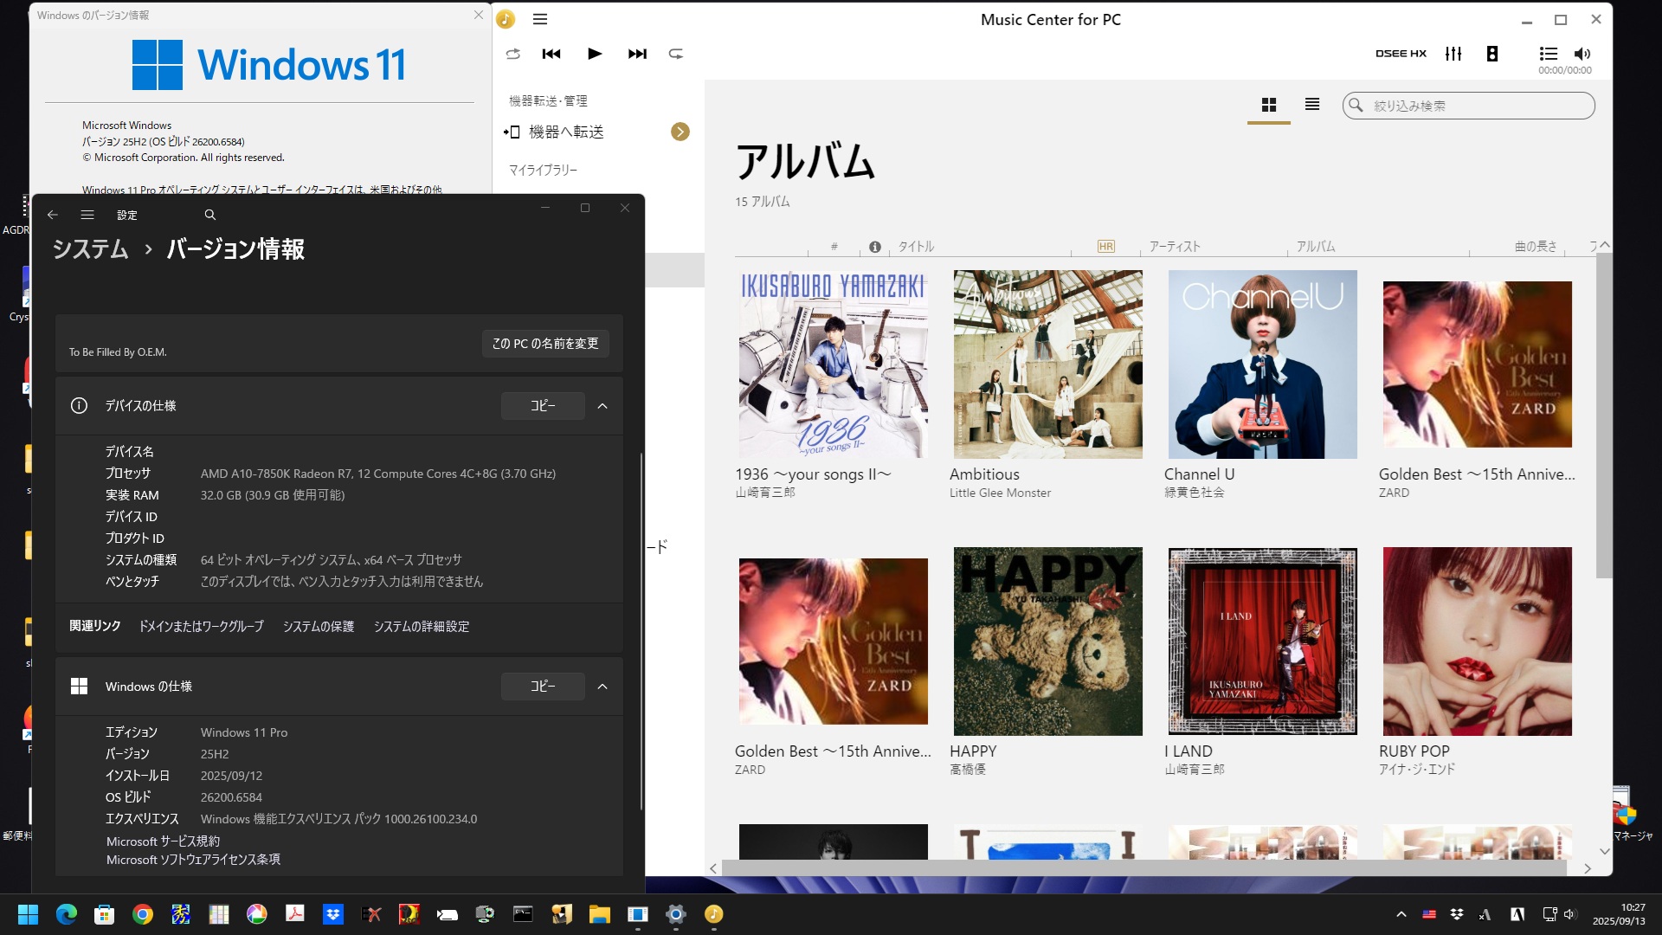Open the Music Center hamburger menu

point(540,19)
